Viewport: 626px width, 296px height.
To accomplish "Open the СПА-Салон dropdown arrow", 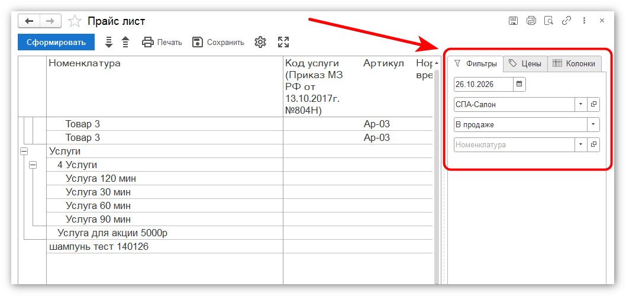I will [x=580, y=105].
